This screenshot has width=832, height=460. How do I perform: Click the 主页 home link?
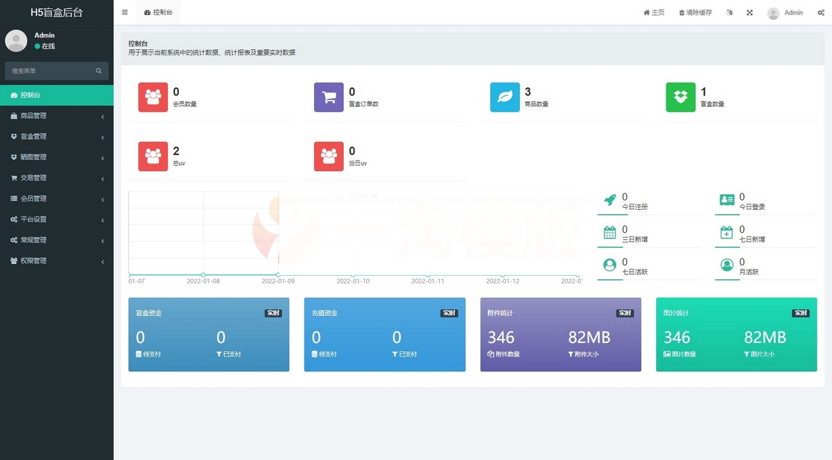pos(654,12)
